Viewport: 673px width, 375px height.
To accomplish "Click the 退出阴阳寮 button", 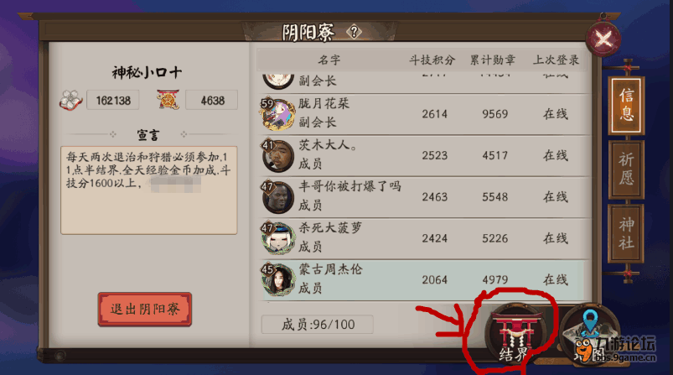I will pyautogui.click(x=145, y=310).
